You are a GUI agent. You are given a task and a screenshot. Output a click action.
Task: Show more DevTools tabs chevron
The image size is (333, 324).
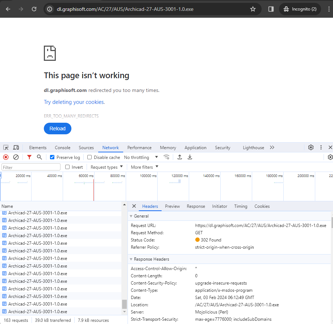tap(272, 147)
